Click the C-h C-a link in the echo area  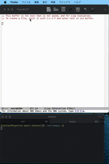coord(79,111)
